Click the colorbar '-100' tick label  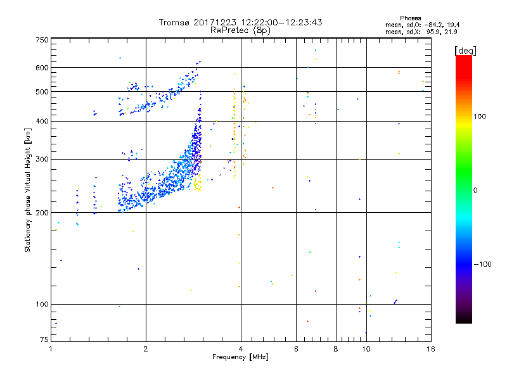point(482,264)
